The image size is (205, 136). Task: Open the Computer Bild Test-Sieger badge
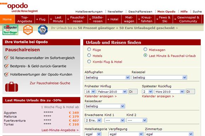[10, 30]
